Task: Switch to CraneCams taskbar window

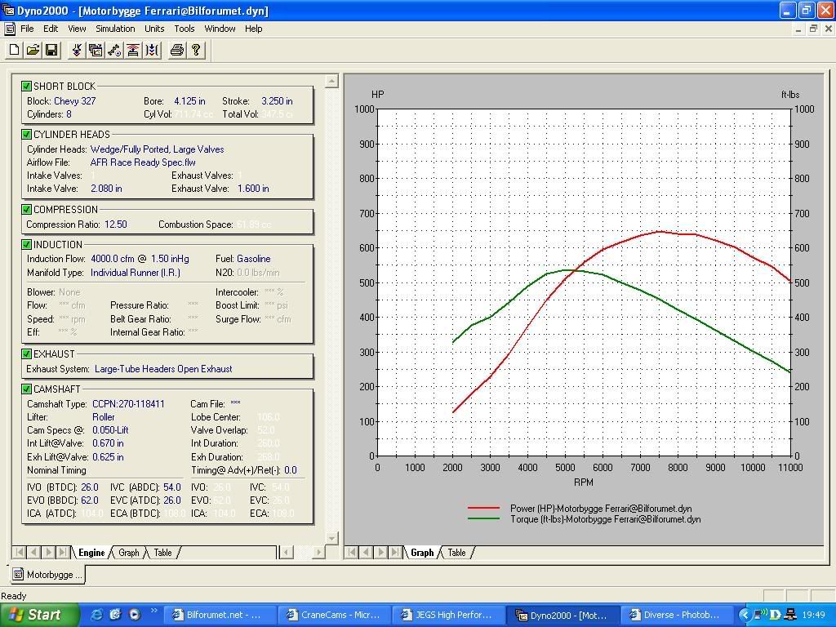Action: tap(334, 615)
